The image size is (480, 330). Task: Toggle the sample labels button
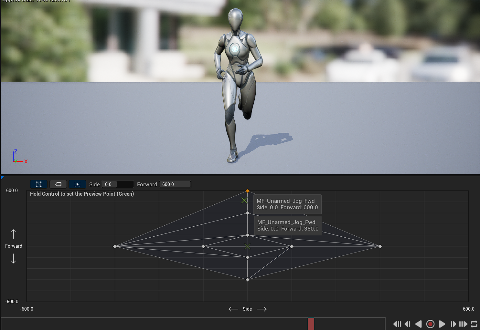tap(58, 184)
